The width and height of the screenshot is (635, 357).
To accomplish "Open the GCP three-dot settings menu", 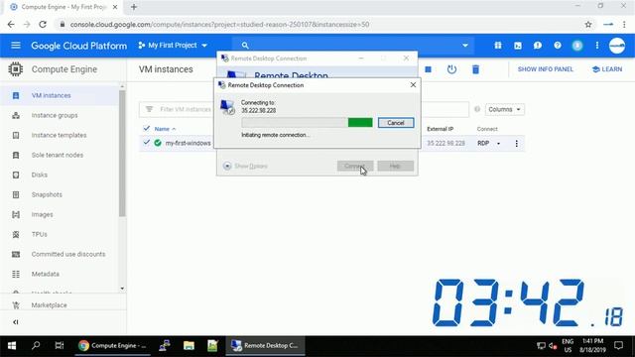I will 597,46.
